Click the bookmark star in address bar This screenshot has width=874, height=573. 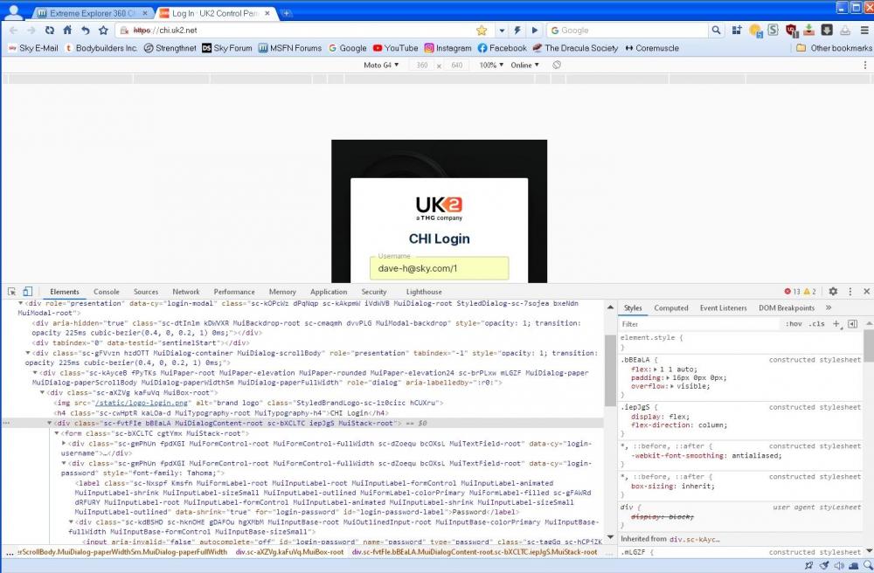[481, 31]
